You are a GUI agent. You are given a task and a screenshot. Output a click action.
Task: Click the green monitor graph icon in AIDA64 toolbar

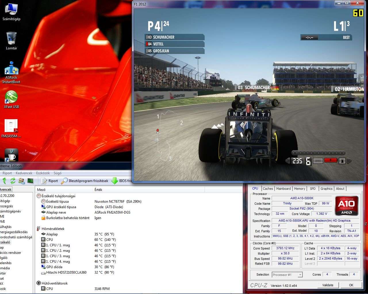30,181
